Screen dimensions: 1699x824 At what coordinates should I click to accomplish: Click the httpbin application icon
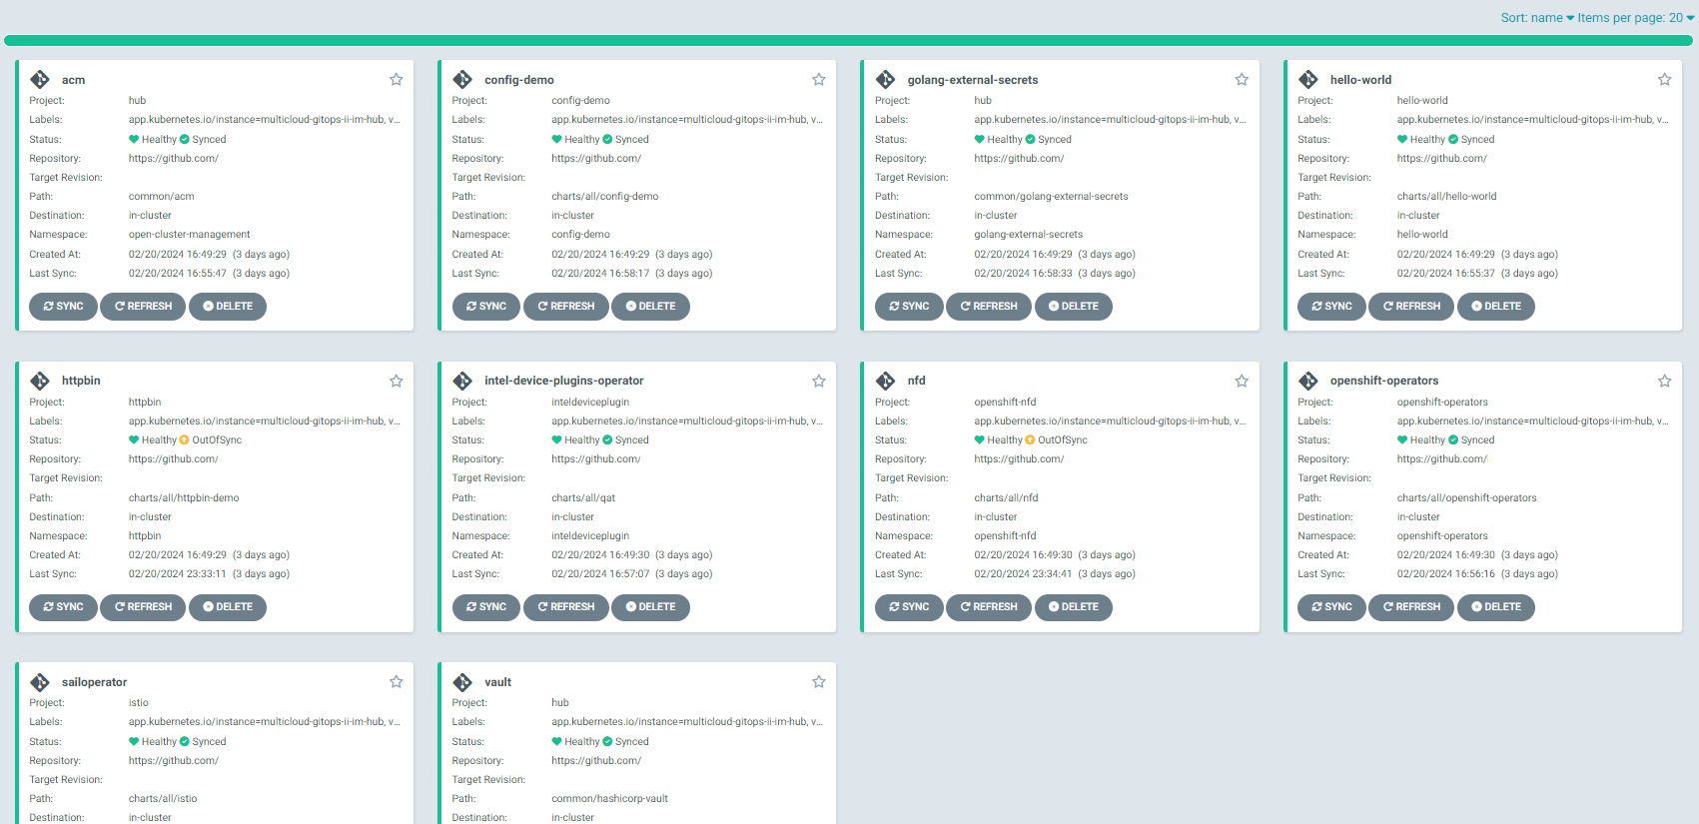[40, 381]
